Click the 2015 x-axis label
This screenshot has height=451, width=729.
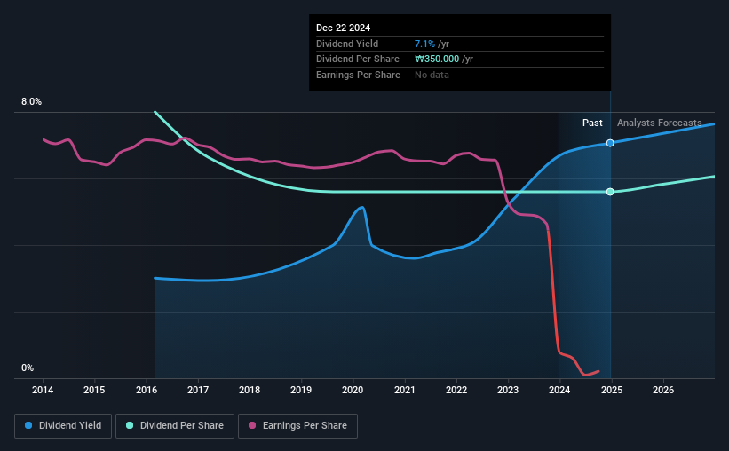point(94,390)
